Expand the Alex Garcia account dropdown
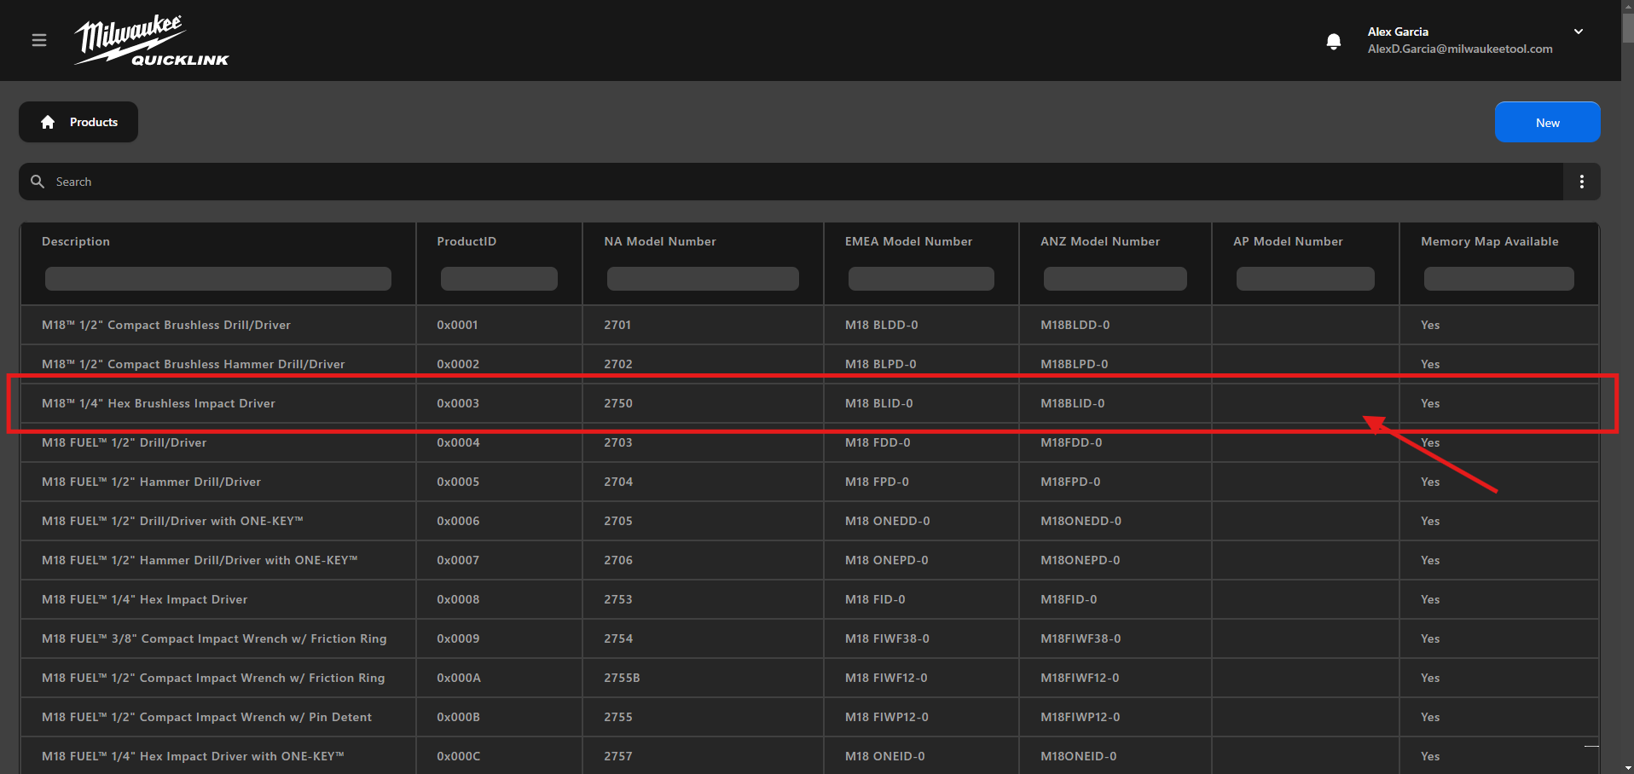The width and height of the screenshot is (1634, 774). click(x=1579, y=32)
